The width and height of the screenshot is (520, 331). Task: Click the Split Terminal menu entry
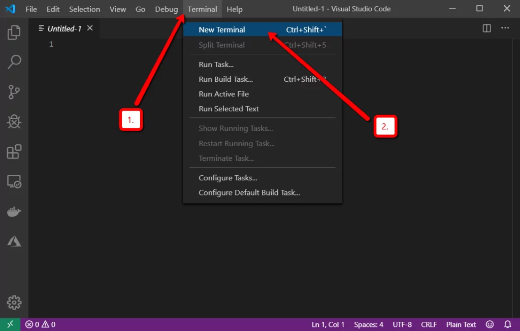tap(263, 45)
